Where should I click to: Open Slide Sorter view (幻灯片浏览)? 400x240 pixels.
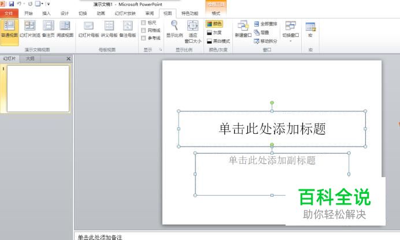pyautogui.click(x=30, y=29)
